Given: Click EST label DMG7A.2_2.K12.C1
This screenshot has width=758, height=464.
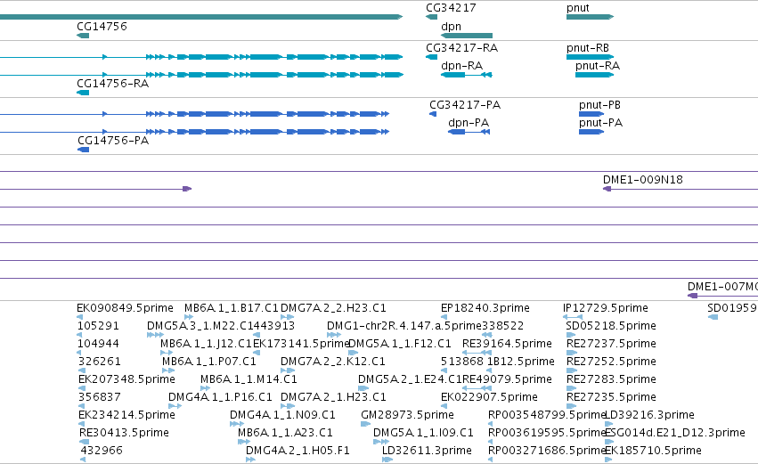Looking at the screenshot, I should coord(332,362).
